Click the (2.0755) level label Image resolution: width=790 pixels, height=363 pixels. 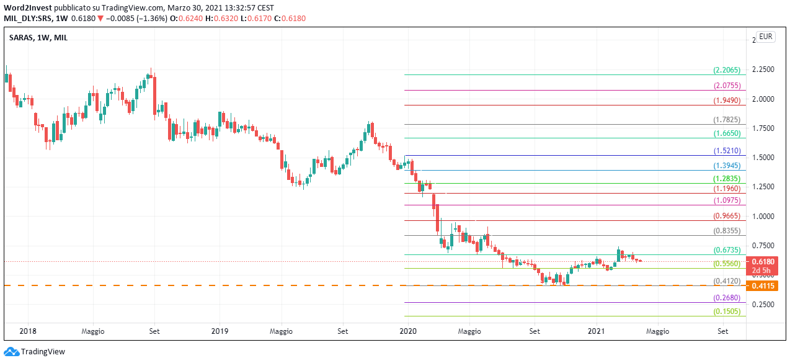(727, 86)
